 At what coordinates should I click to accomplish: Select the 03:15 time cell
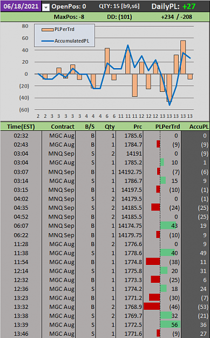tap(21, 190)
